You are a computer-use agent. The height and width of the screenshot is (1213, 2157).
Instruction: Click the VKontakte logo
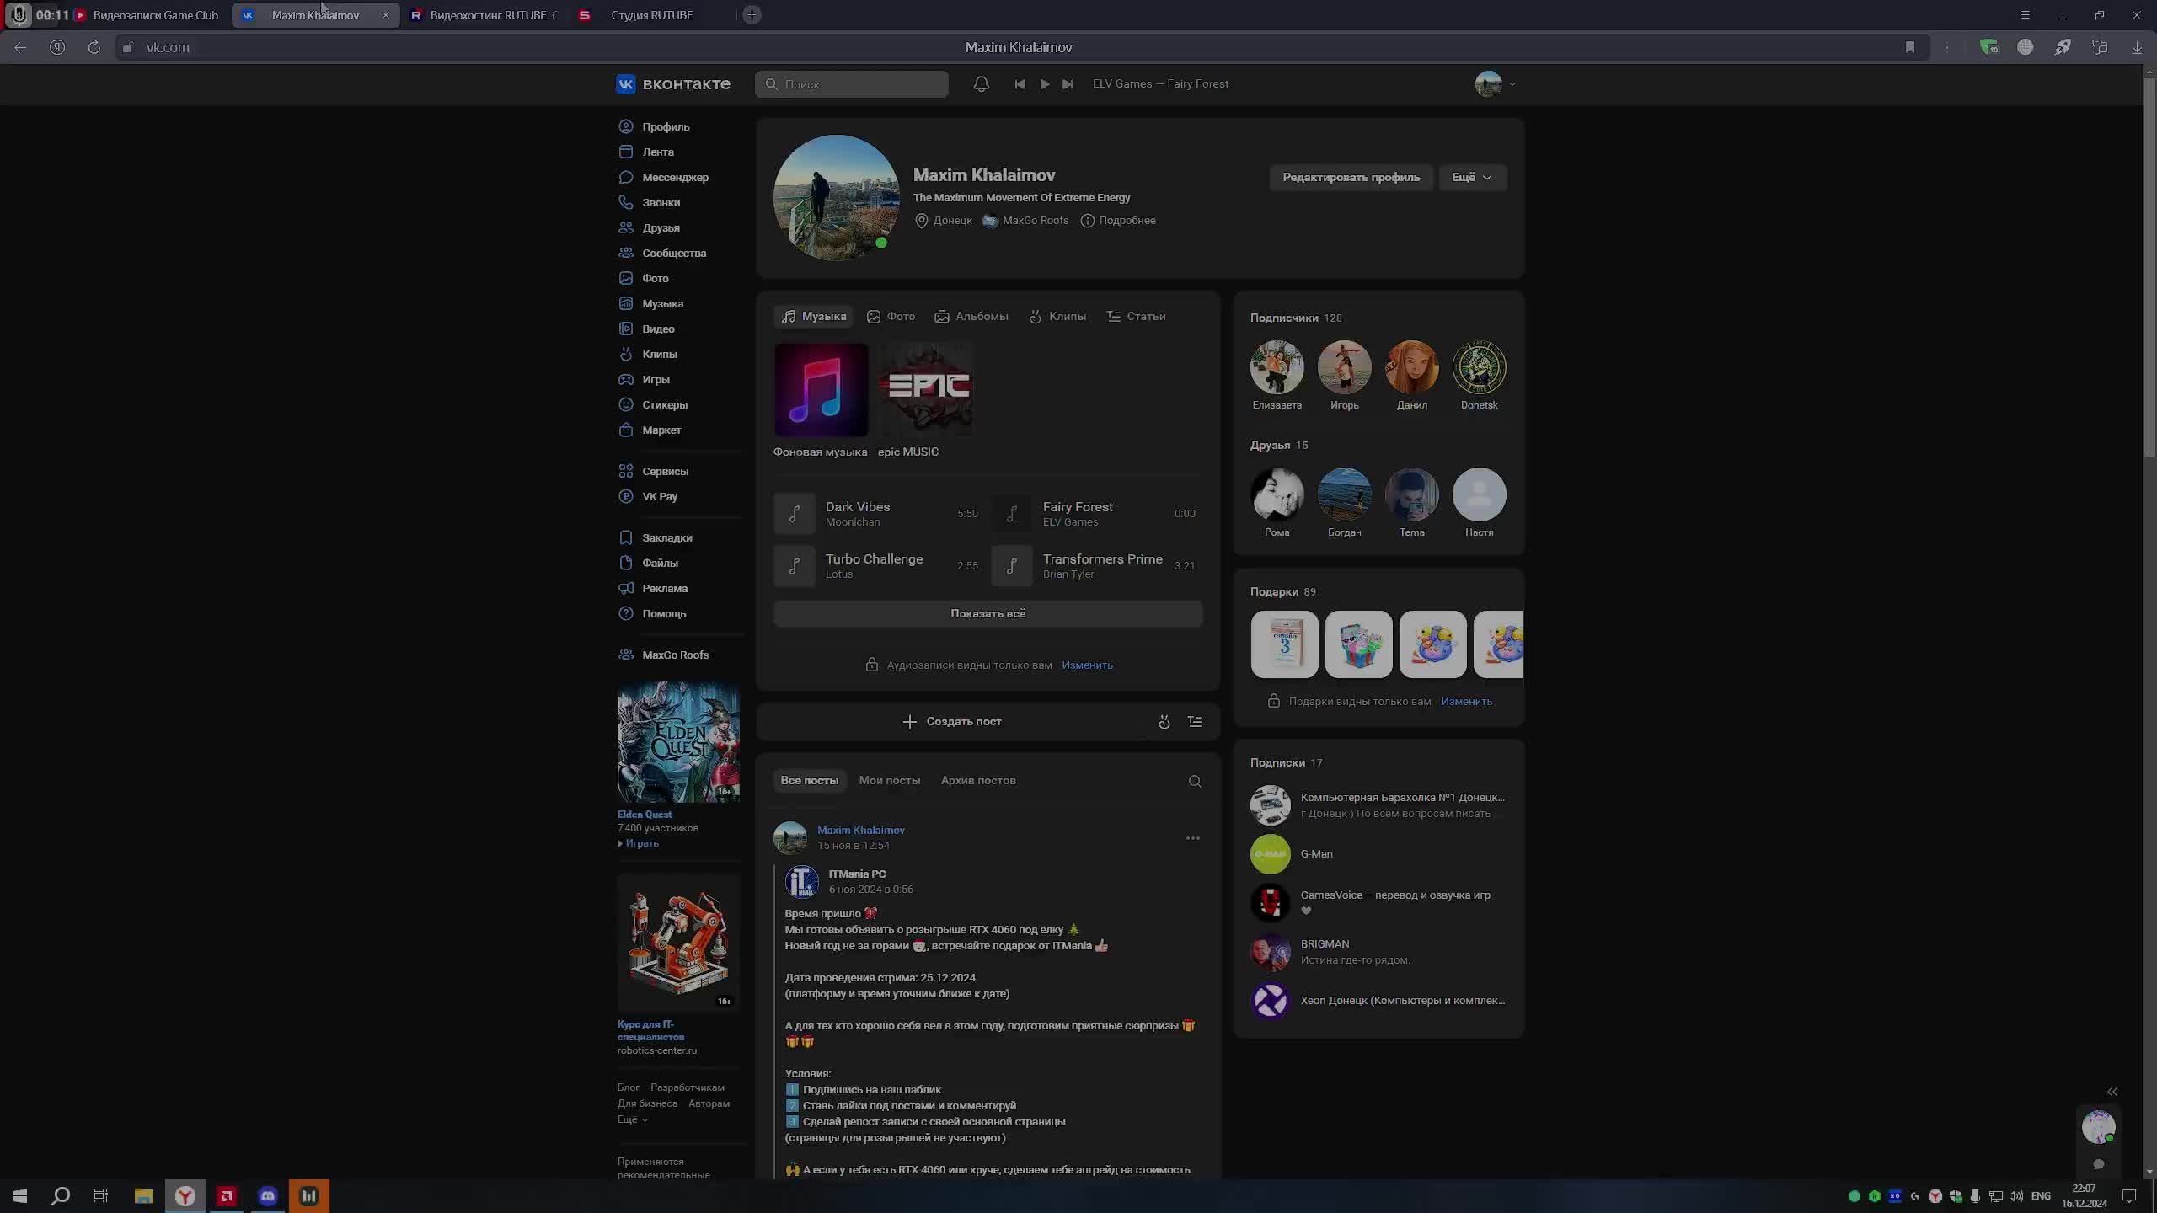coord(673,84)
